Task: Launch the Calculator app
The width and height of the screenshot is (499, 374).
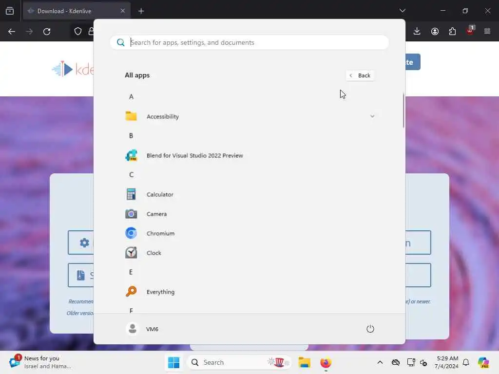Action: 250,194
